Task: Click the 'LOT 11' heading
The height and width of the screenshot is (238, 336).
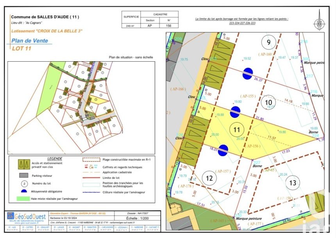Action: 21,48
